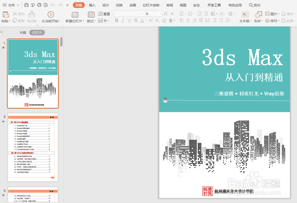This screenshot has height=203, width=297.
Task: Switch to the 审阅 (Review) tab
Action: tap(170, 5)
